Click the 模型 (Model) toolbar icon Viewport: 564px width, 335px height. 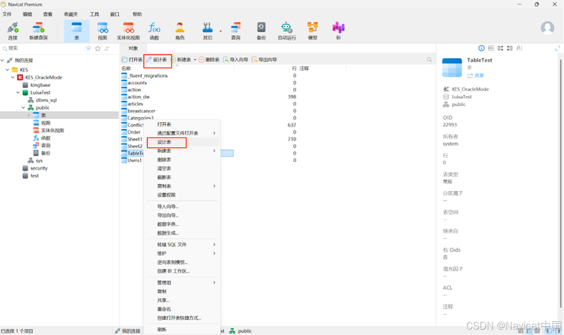313,31
